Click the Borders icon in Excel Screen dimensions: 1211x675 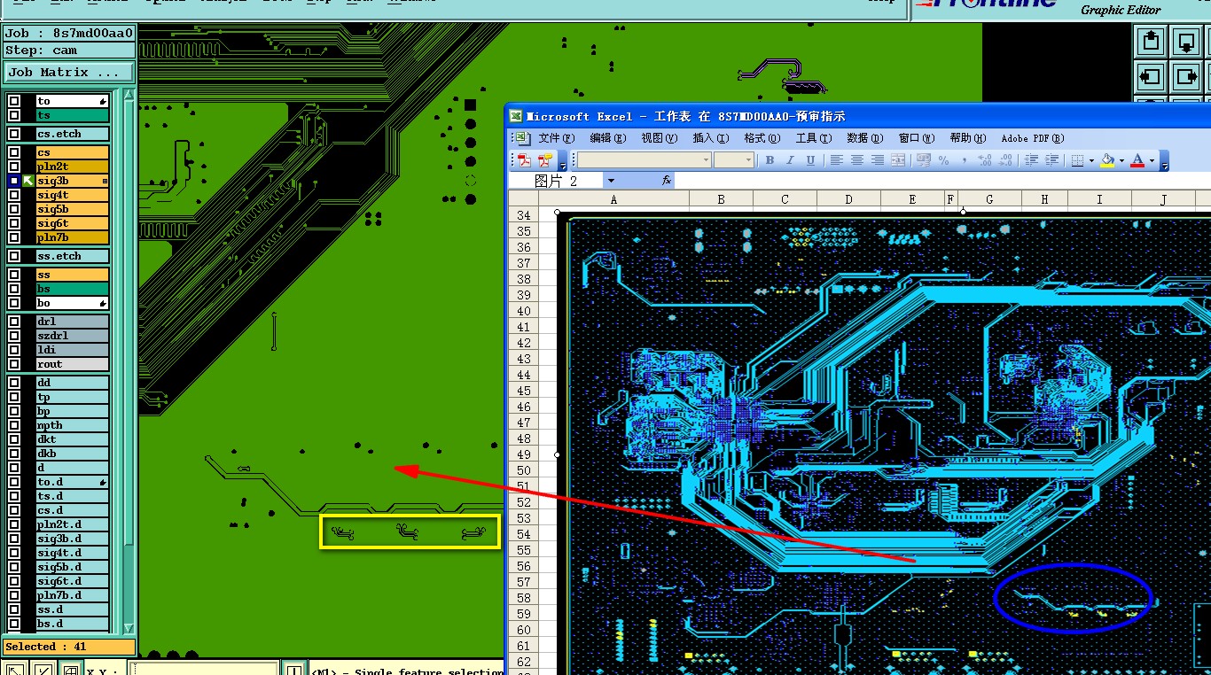[x=1077, y=160]
